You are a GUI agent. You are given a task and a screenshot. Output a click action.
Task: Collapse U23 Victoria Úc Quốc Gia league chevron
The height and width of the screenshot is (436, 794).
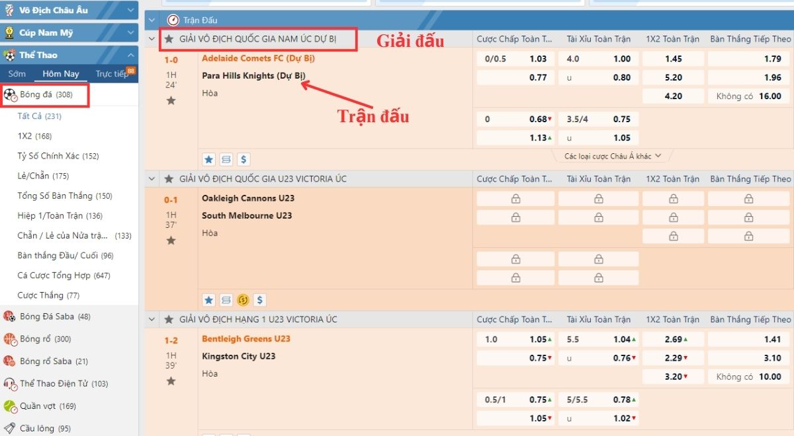point(153,179)
